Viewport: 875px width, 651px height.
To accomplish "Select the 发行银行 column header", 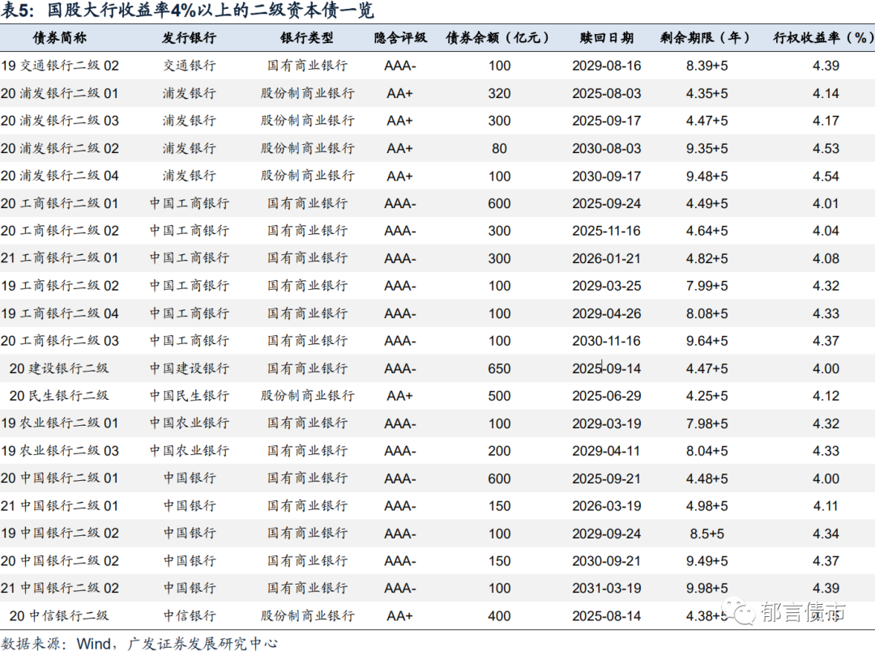I will (x=189, y=37).
